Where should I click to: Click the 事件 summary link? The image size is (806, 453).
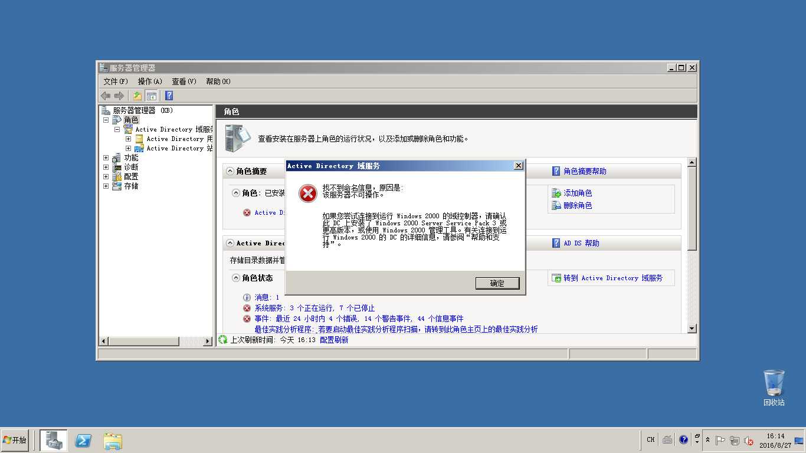pyautogui.click(x=359, y=319)
